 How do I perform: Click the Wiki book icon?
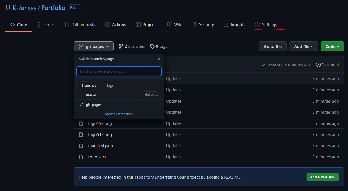(x=170, y=25)
